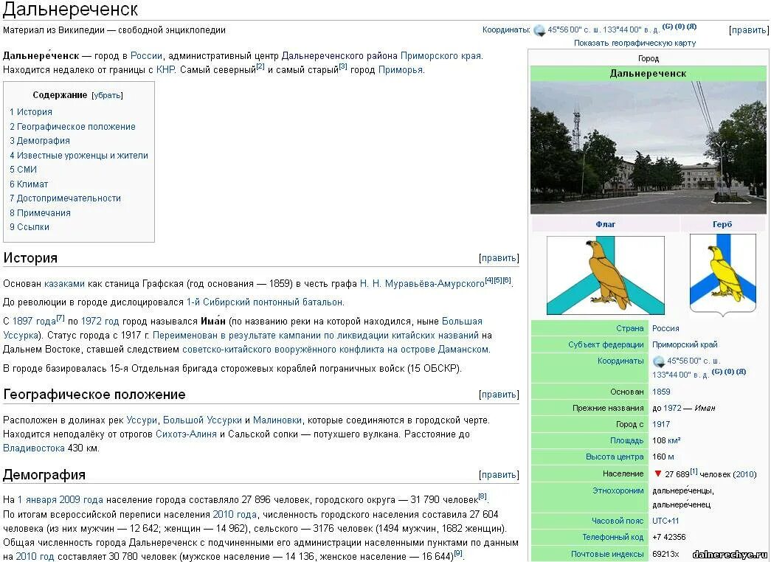
Task: Open footnote [2] after северный
Action: coord(260,66)
